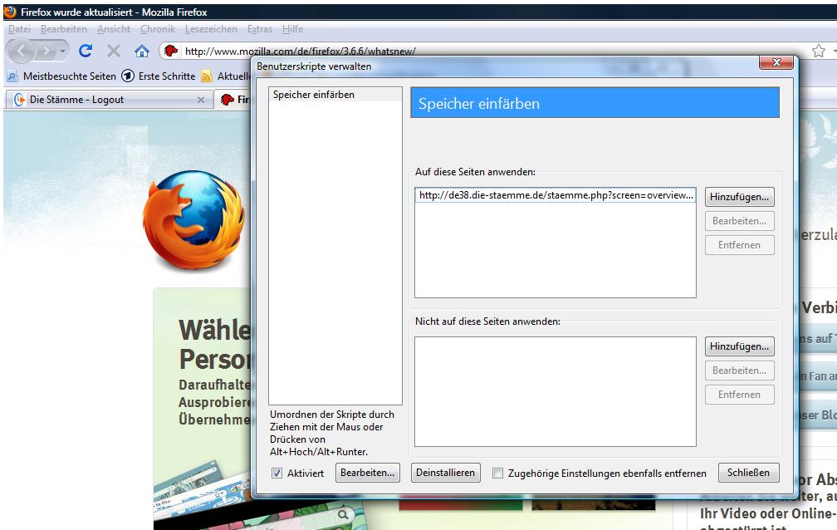837x530 pixels.
Task: Click Hinzufügen for excluded pages
Action: click(x=739, y=346)
